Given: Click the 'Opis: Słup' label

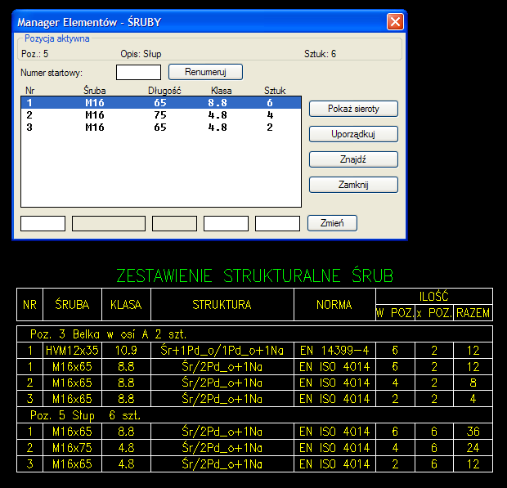Looking at the screenshot, I should click(141, 54).
